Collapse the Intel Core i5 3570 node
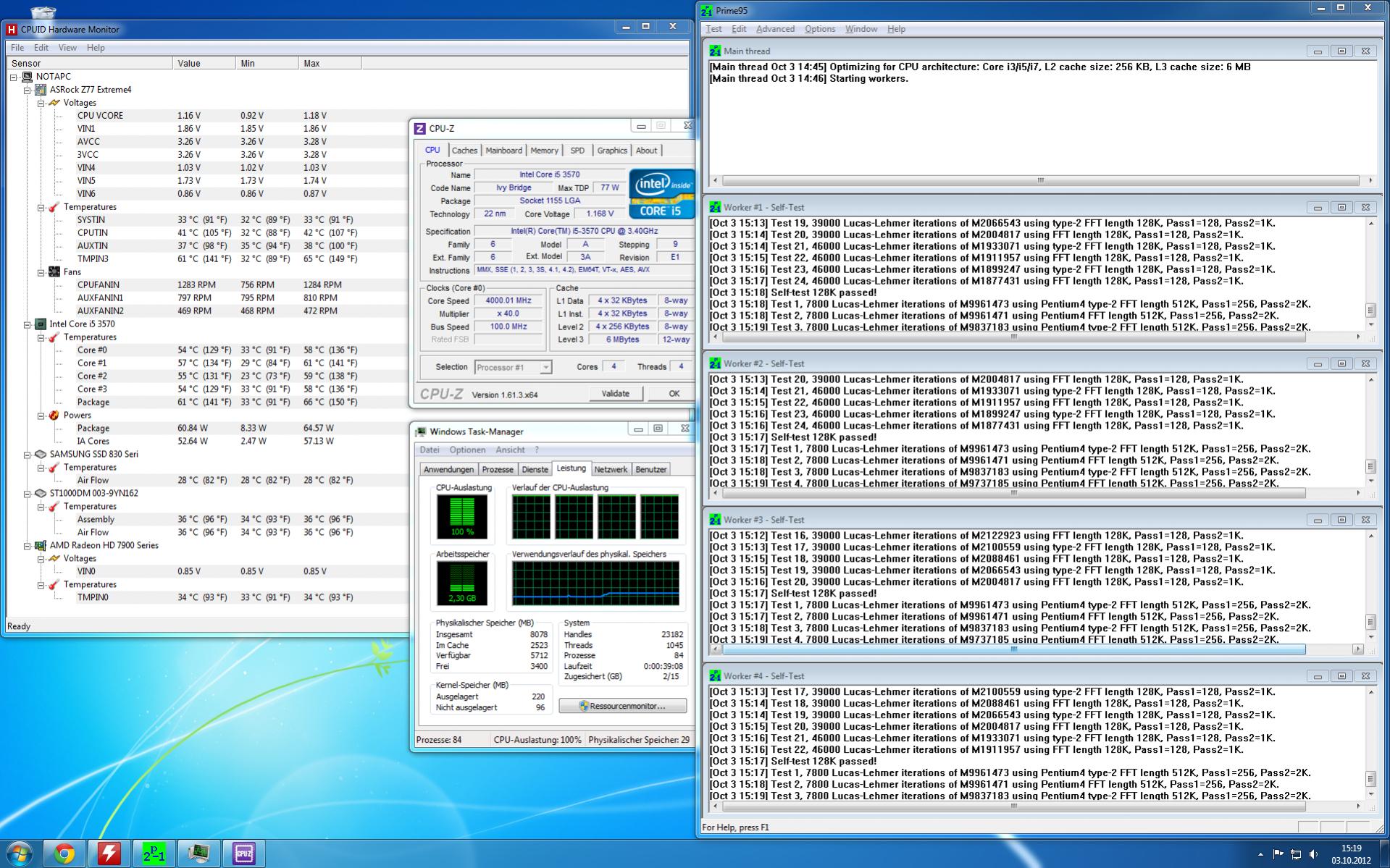 pos(28,324)
